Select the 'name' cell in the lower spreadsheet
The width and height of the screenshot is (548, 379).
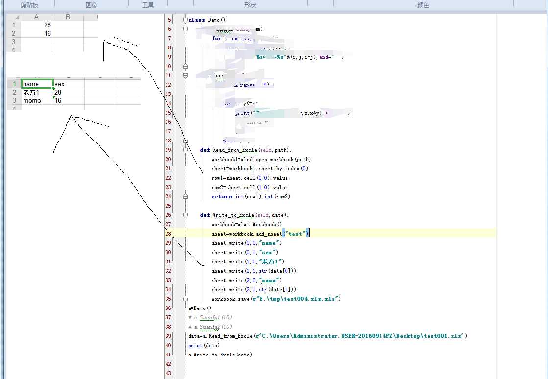click(x=37, y=84)
